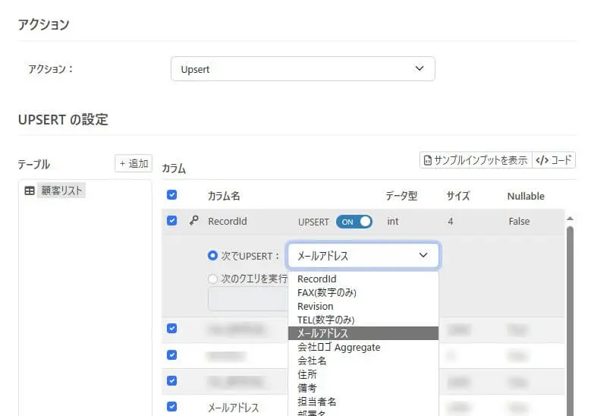Toggle the first blurred row checkbox below the UPSERT panel
591x416 pixels.
(172, 329)
